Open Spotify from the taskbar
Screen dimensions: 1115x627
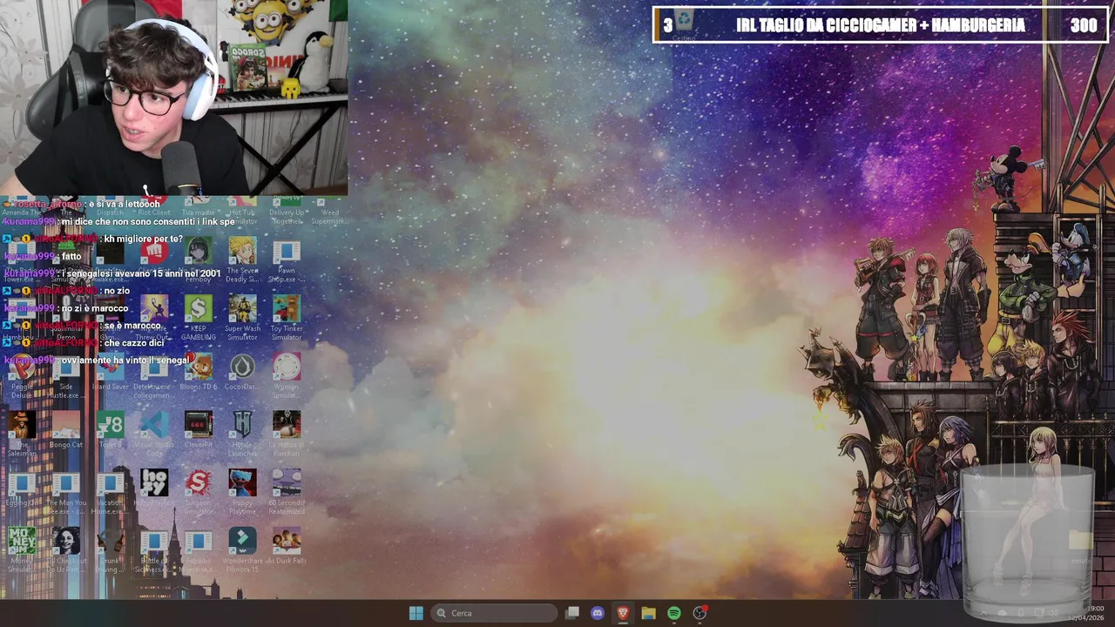[x=674, y=613]
